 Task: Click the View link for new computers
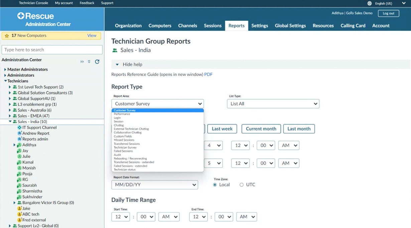click(92, 35)
